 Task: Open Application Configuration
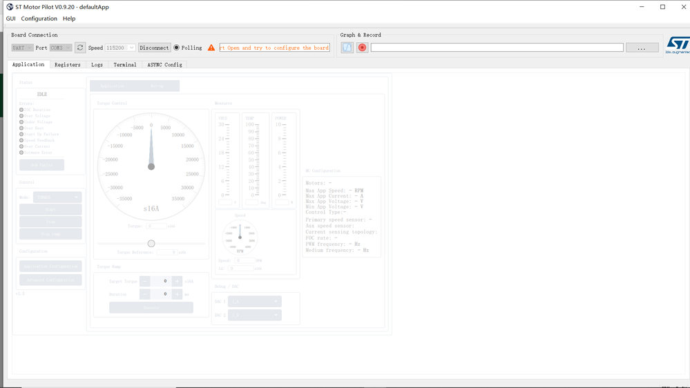tap(50, 266)
